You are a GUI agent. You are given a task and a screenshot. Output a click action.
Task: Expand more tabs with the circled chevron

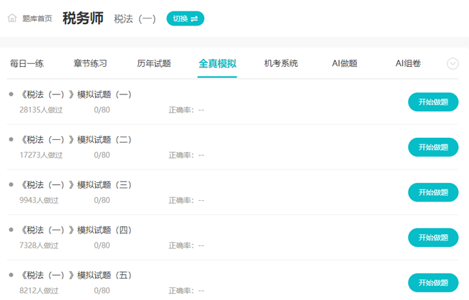pos(452,64)
